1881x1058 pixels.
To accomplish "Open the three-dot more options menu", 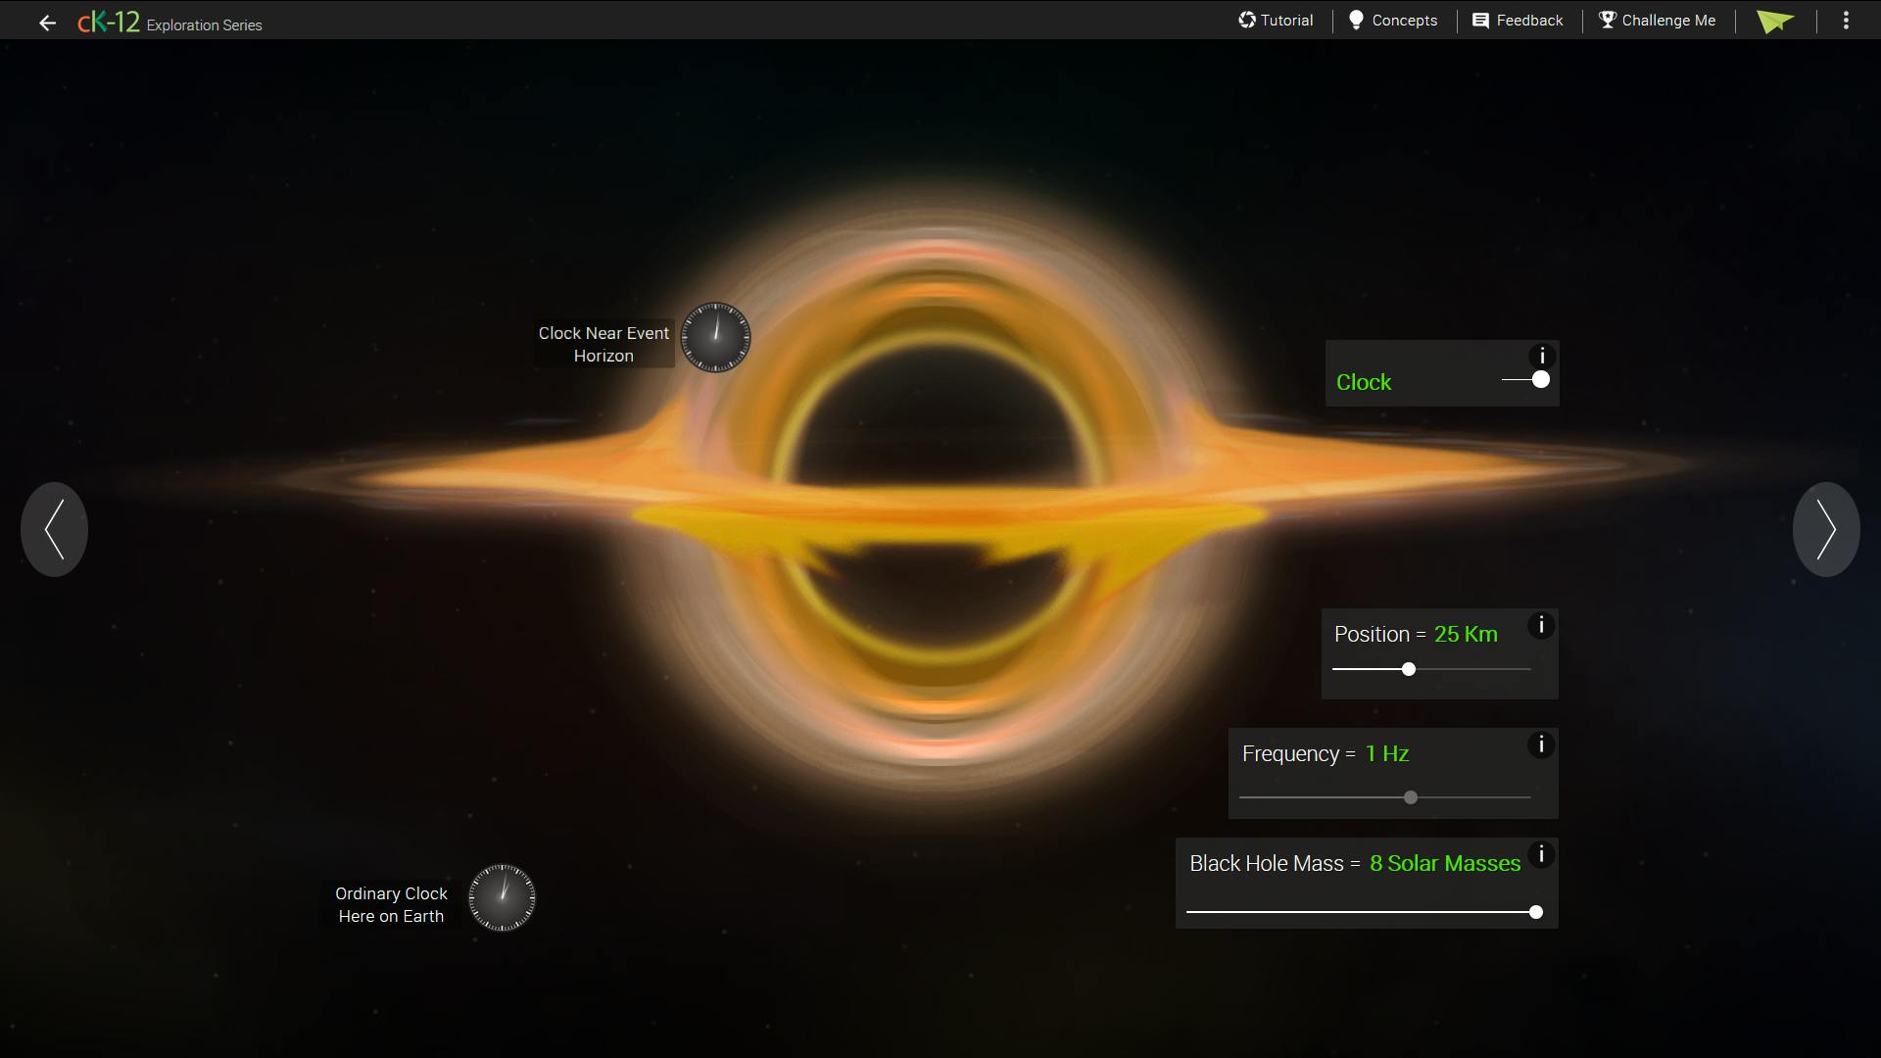I will 1846,21.
